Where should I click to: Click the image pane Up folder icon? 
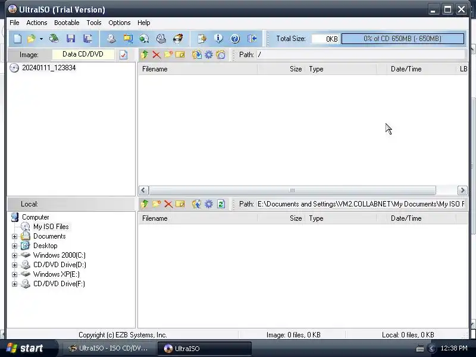[145, 55]
